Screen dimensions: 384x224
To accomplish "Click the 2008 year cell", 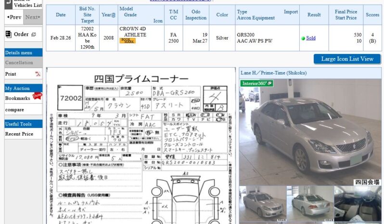I will [108, 38].
